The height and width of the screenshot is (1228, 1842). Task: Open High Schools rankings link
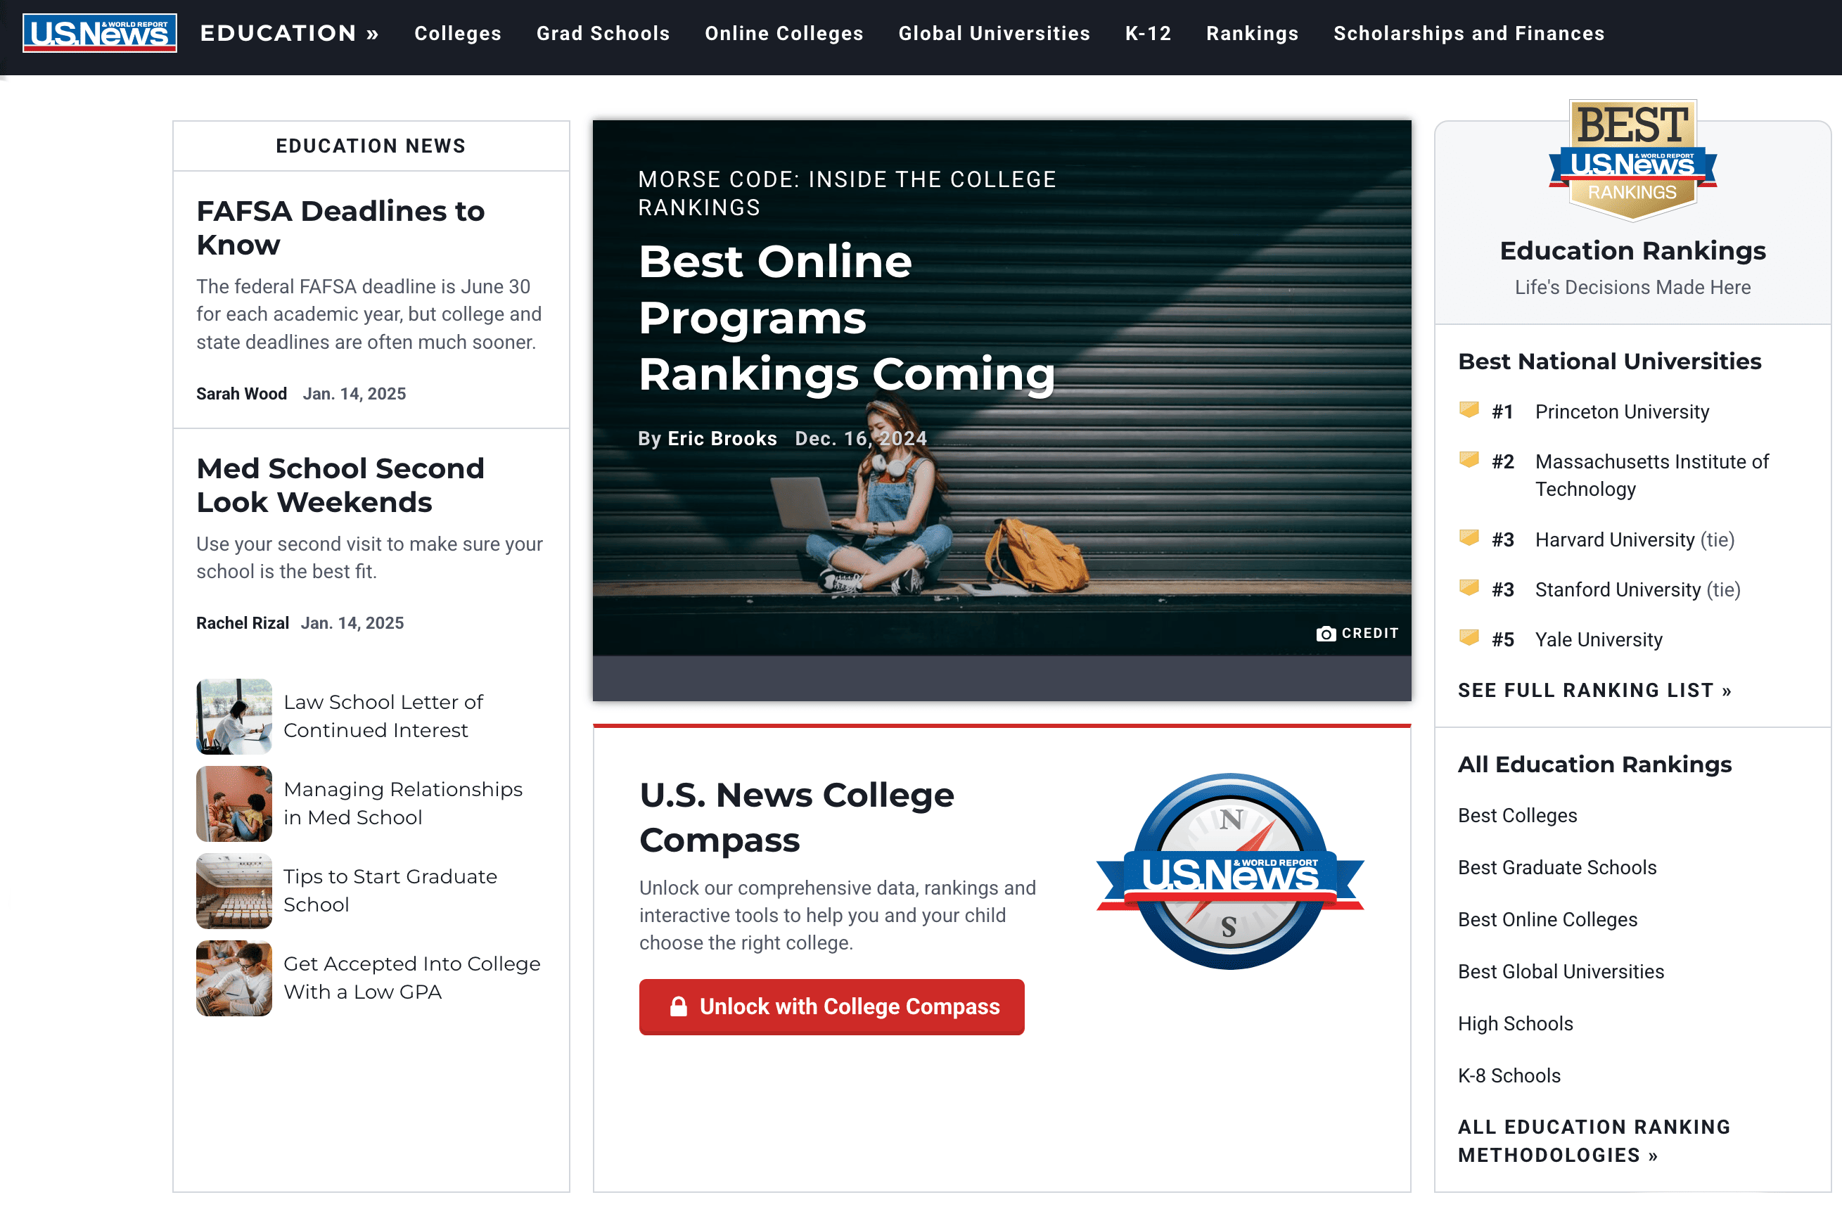[x=1516, y=1023]
